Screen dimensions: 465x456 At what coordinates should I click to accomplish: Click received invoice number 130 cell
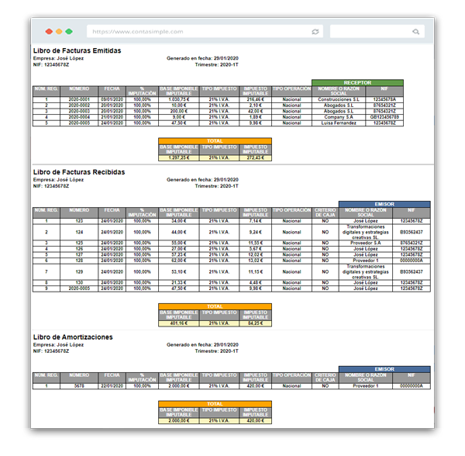tap(79, 283)
